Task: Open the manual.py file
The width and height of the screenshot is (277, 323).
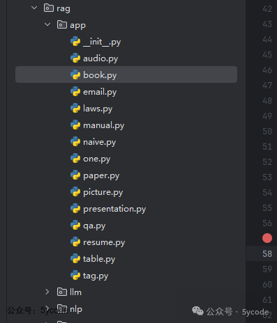Action: click(104, 125)
